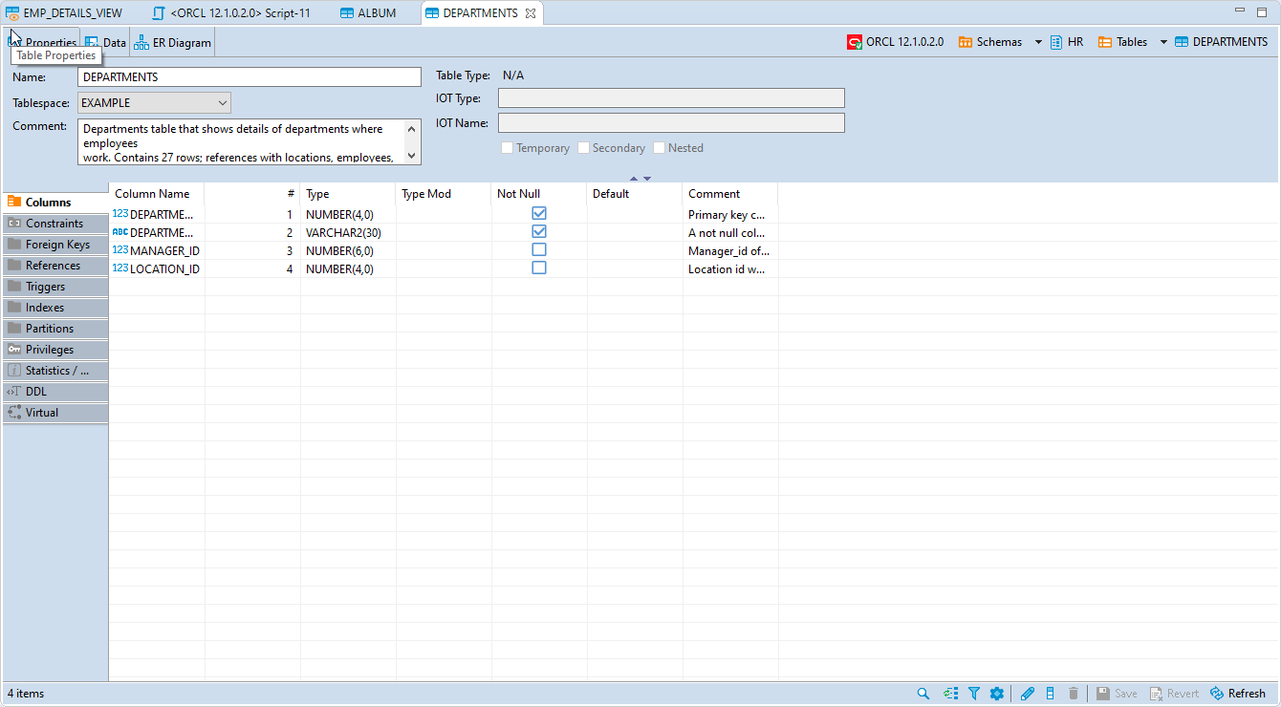Screen dimensions: 1281x707
Task: Click the trash delete icon
Action: [x=1073, y=693]
